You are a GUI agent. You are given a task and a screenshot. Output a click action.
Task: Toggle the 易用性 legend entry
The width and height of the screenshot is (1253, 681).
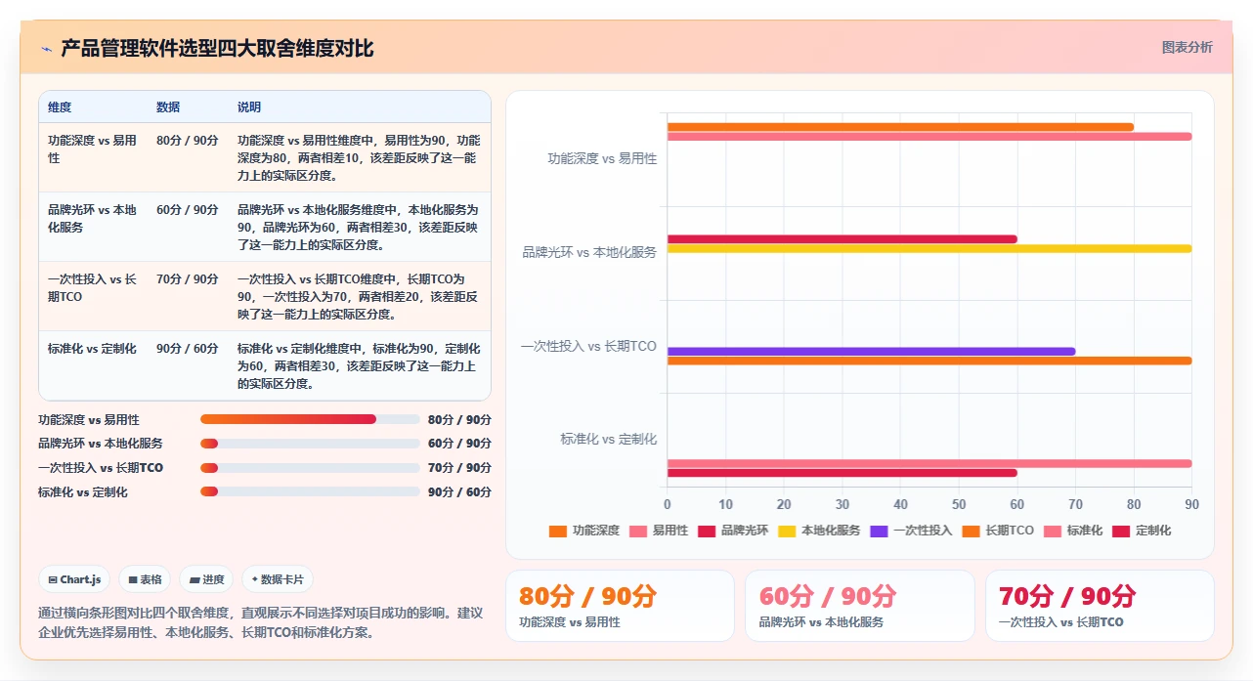[x=659, y=531]
